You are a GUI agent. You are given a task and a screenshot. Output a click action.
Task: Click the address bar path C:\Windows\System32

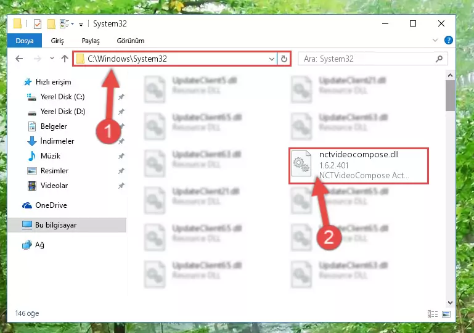pyautogui.click(x=127, y=59)
